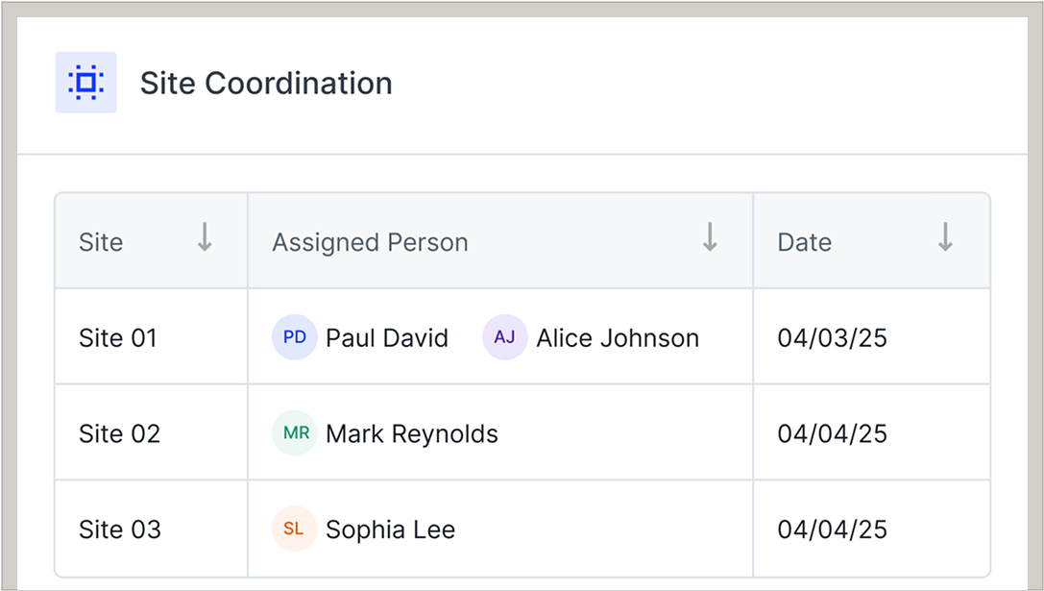Image resolution: width=1044 pixels, height=591 pixels.
Task: Sort by Date column arrow
Action: pyautogui.click(x=945, y=237)
